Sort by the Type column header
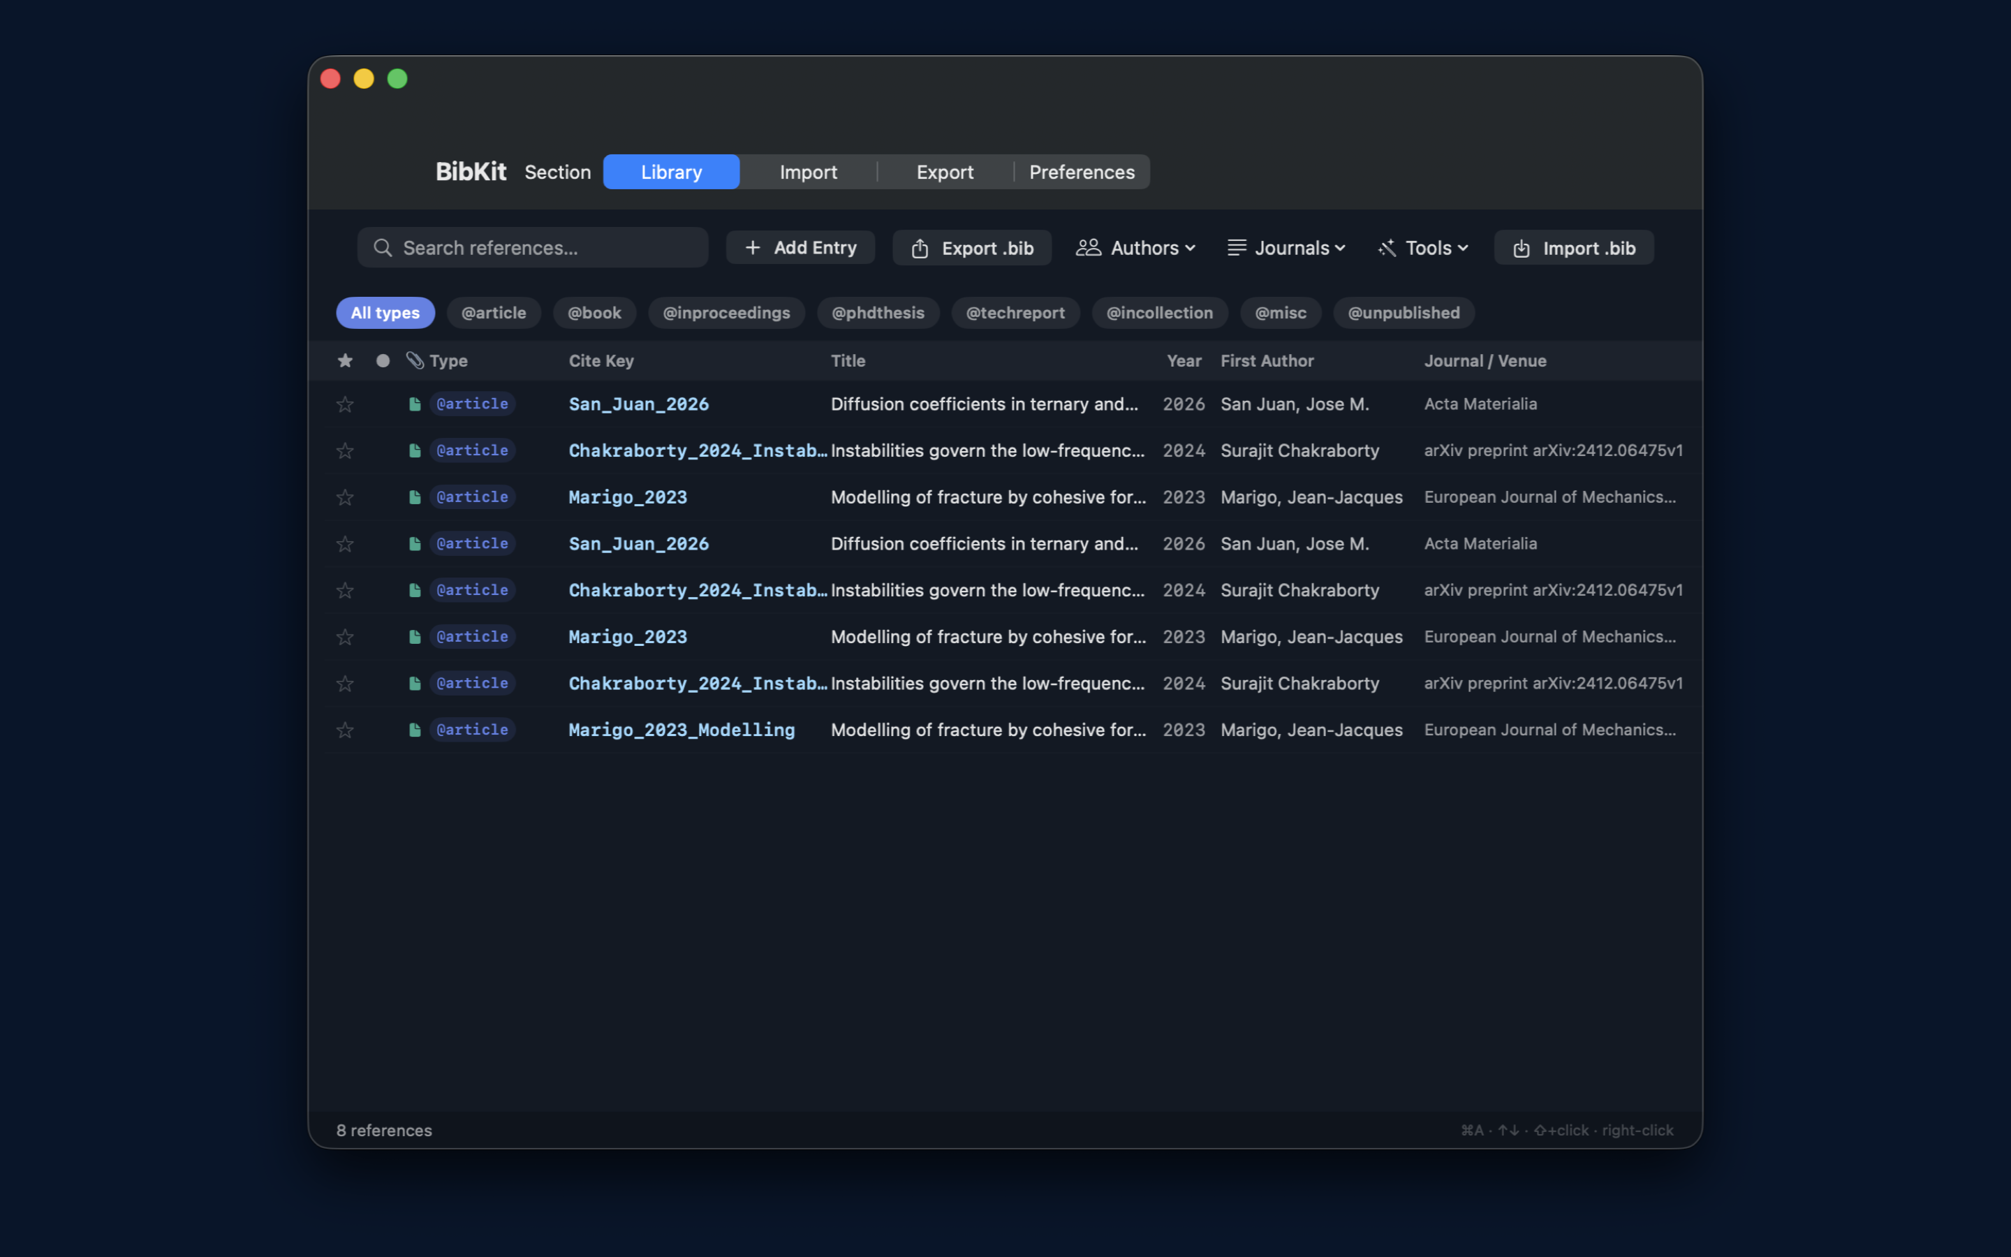The height and width of the screenshot is (1257, 2011). pyautogui.click(x=449, y=361)
